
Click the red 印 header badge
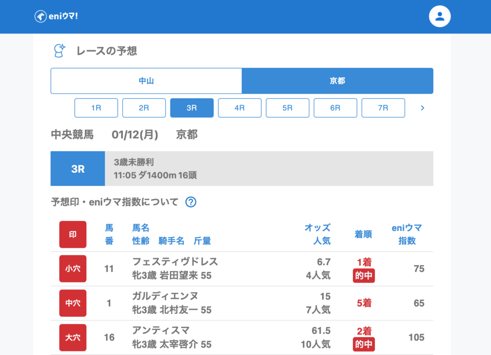tap(73, 234)
